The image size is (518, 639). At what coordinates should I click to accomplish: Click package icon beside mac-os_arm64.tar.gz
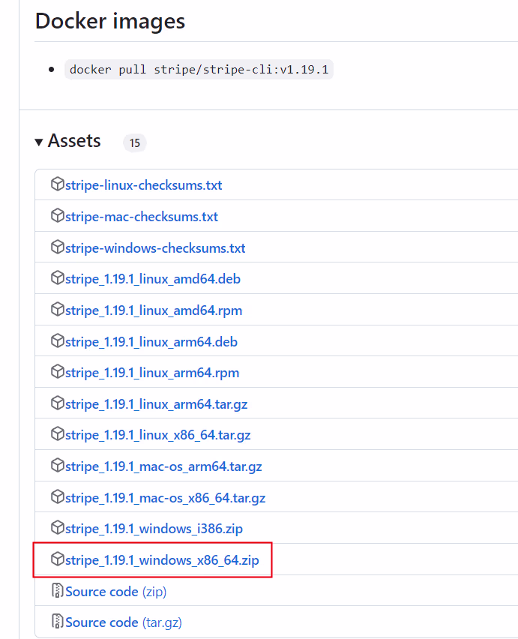58,466
